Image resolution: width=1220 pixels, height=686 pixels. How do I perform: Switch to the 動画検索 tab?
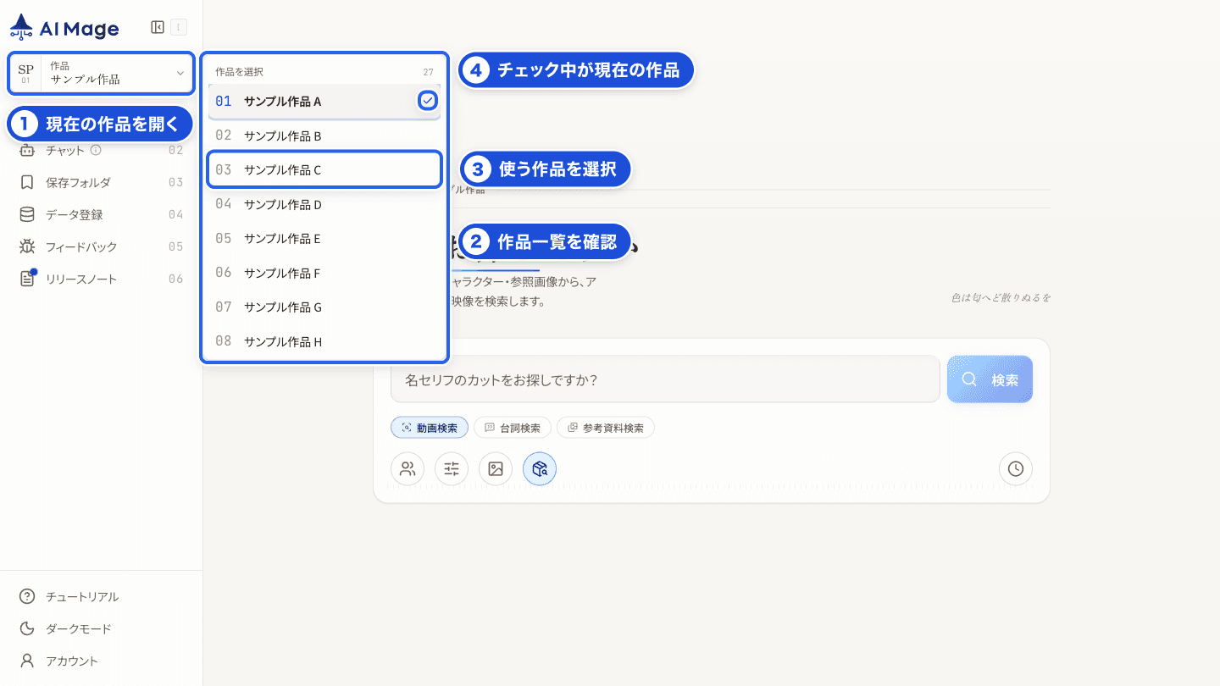[430, 428]
